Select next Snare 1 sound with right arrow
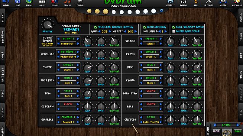Screen dimensions: 243x136 pos(78,70)
